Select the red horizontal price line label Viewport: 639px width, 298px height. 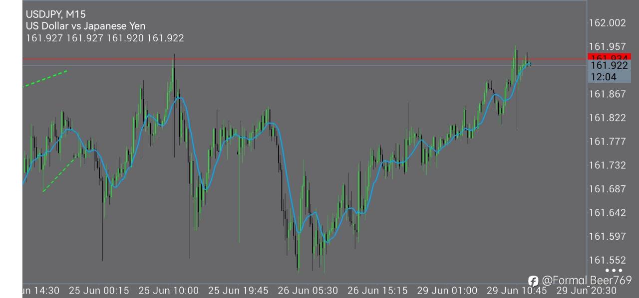coord(609,57)
